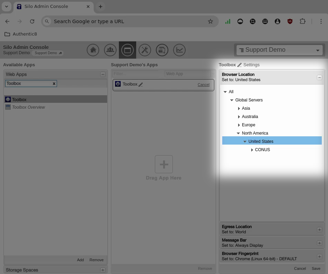Expand the Australia tree node

[x=239, y=117]
